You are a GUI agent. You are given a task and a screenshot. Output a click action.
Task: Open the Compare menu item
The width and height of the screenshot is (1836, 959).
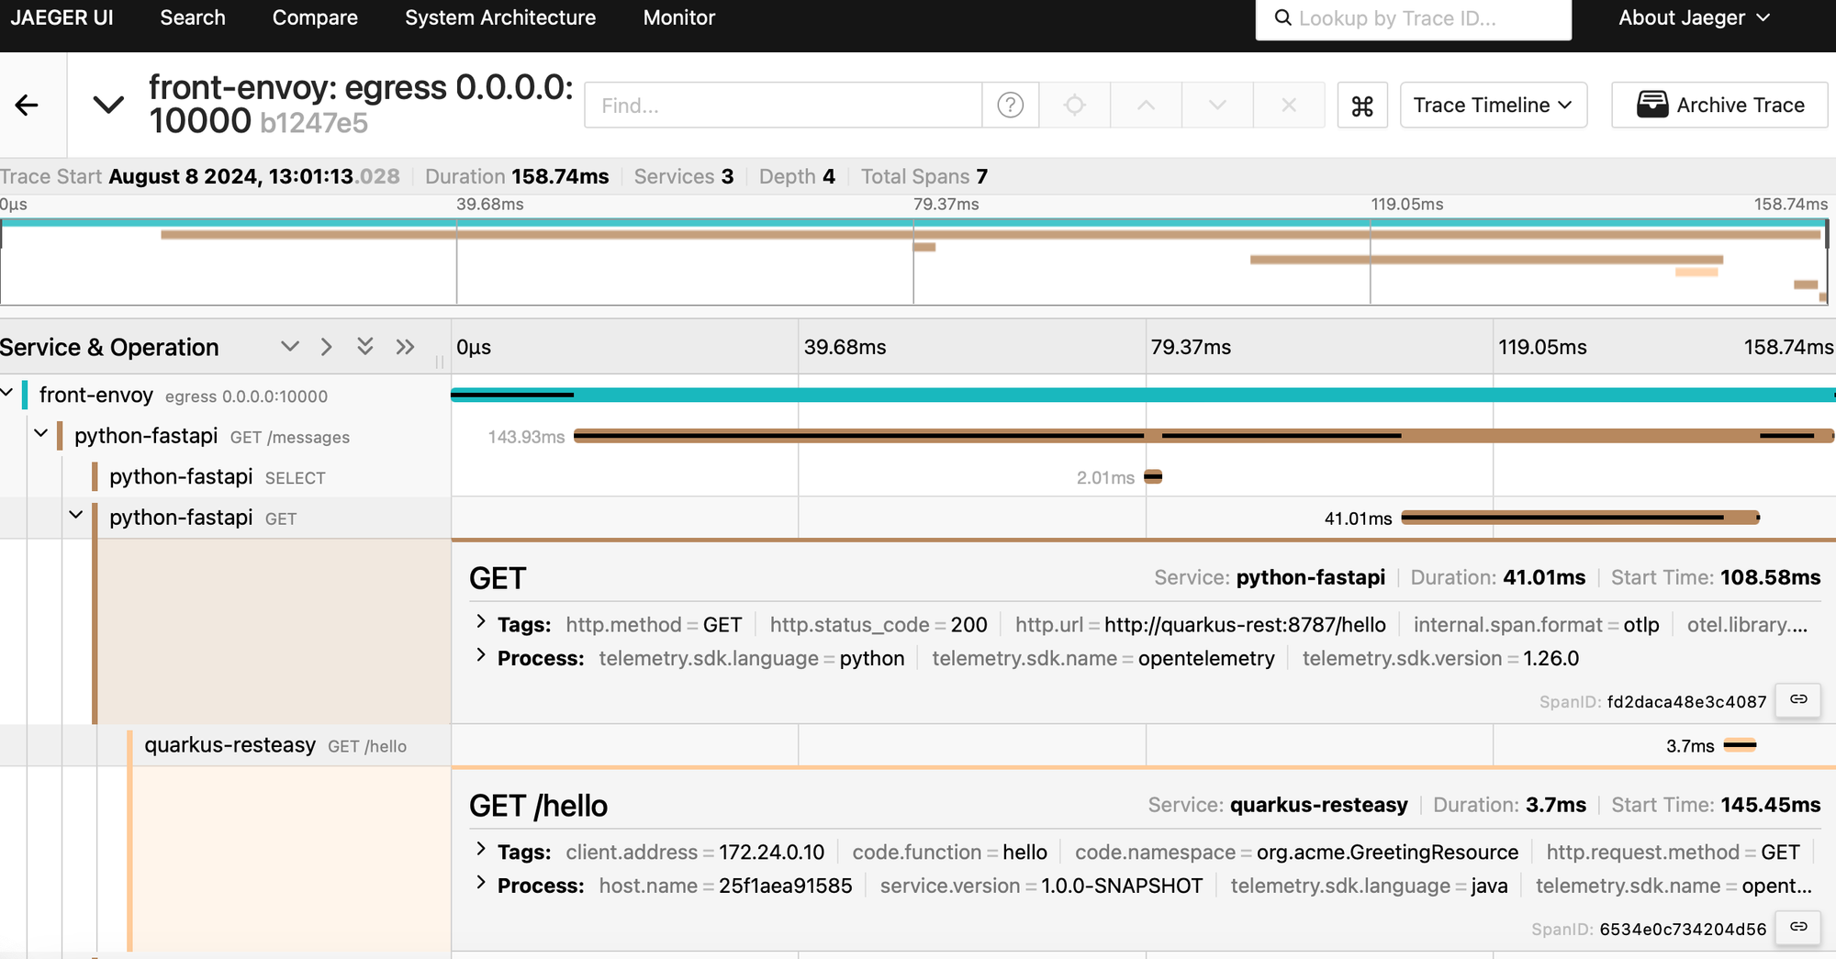tap(315, 18)
